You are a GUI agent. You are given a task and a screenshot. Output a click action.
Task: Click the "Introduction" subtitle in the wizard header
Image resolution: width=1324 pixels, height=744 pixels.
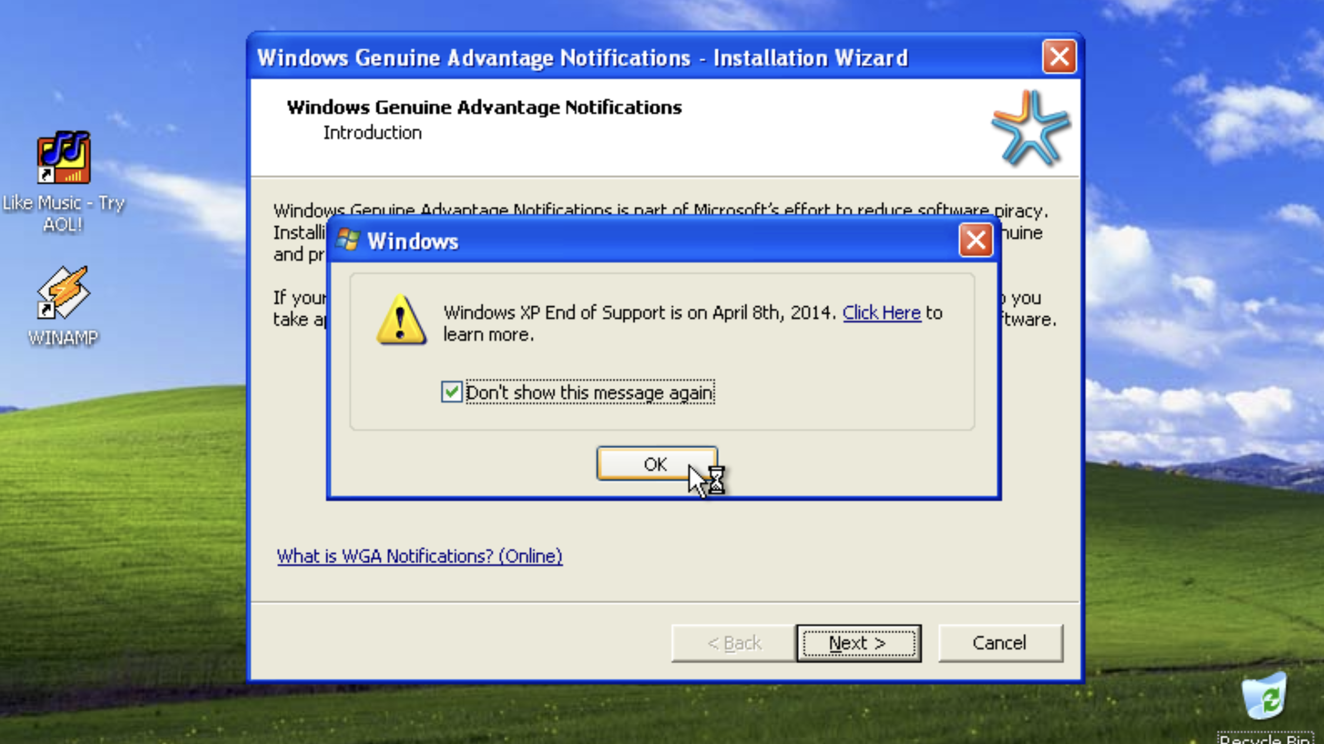pyautogui.click(x=372, y=132)
